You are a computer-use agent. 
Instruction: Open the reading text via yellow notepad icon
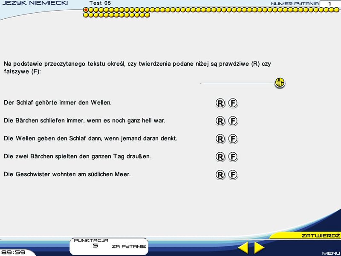point(280,83)
